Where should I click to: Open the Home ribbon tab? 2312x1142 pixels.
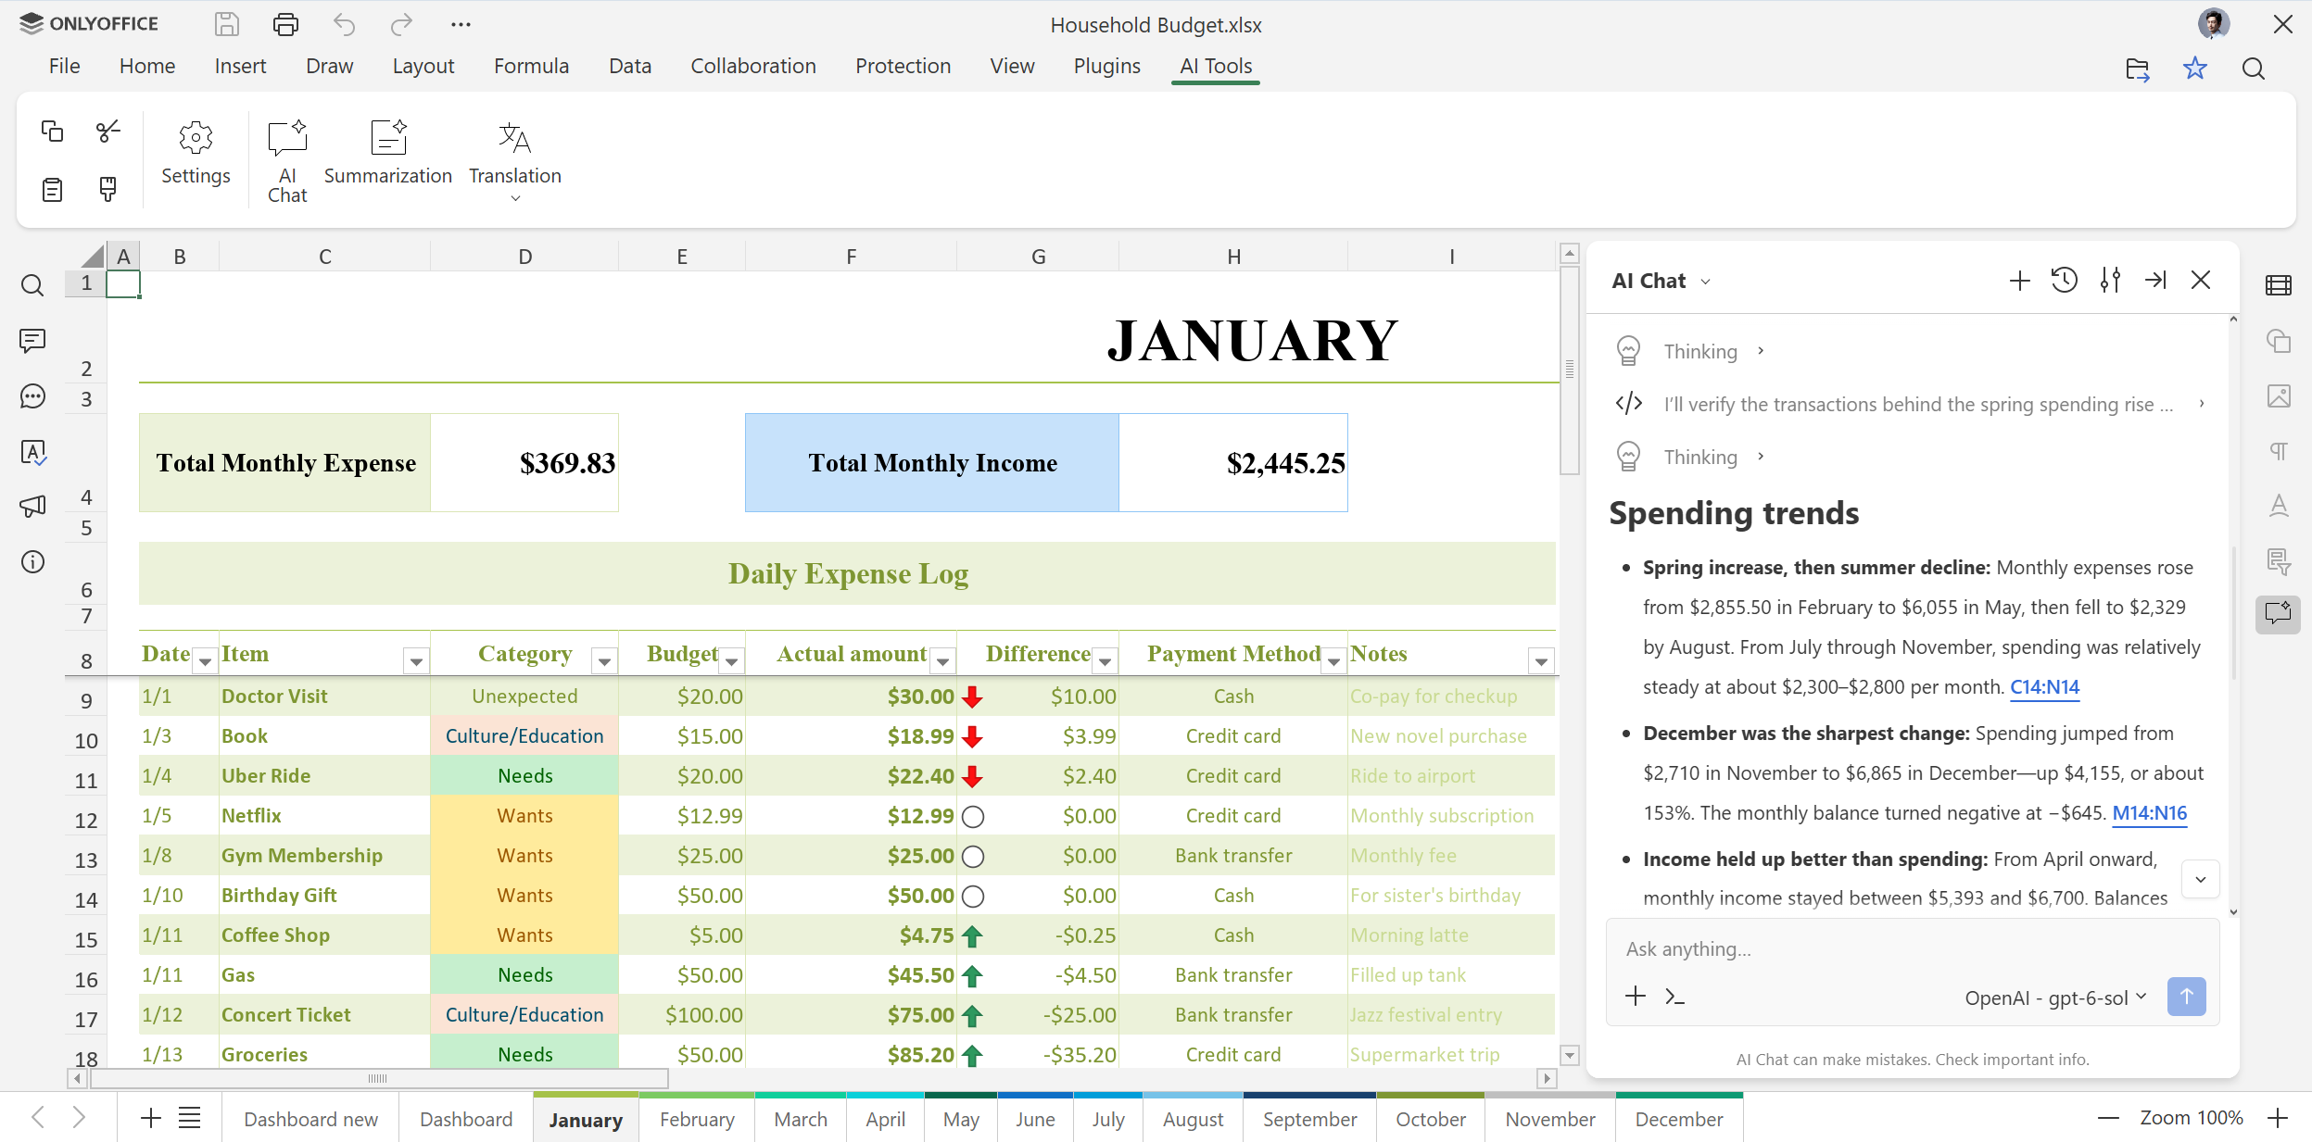click(x=147, y=66)
